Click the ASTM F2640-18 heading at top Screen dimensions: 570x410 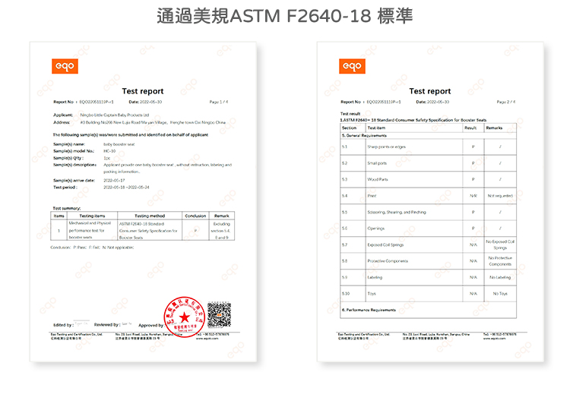coord(285,16)
